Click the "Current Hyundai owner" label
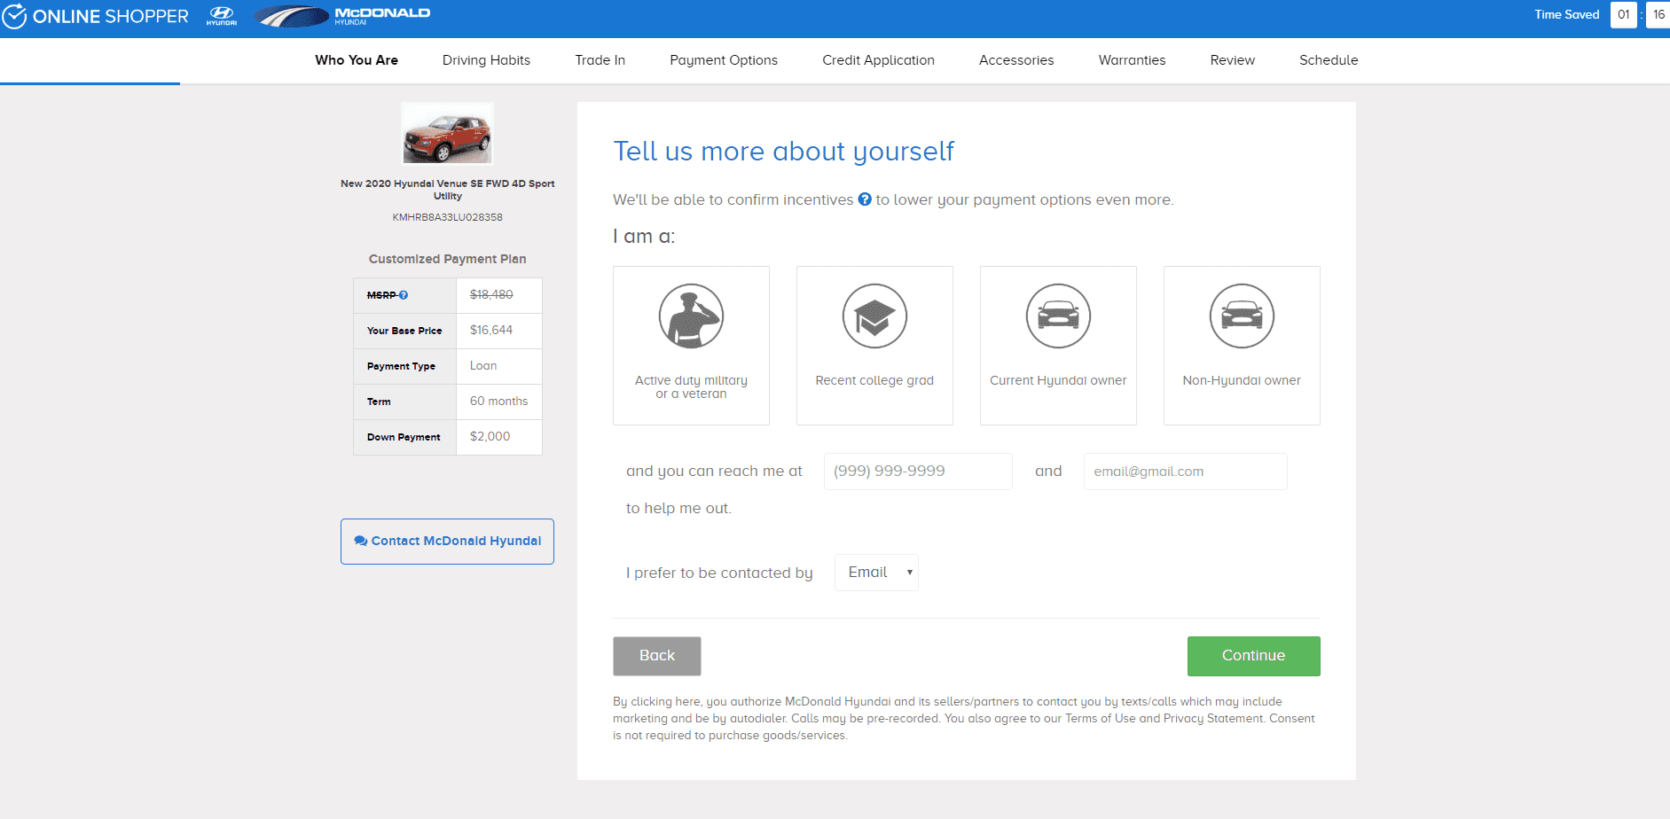 (x=1058, y=380)
